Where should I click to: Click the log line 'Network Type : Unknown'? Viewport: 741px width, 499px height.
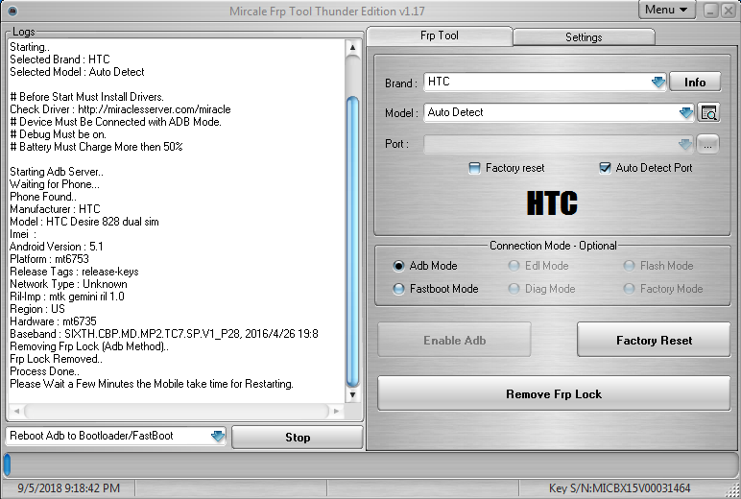point(68,284)
